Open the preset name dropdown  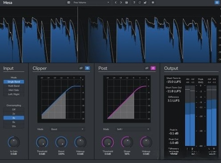(x=91, y=3)
